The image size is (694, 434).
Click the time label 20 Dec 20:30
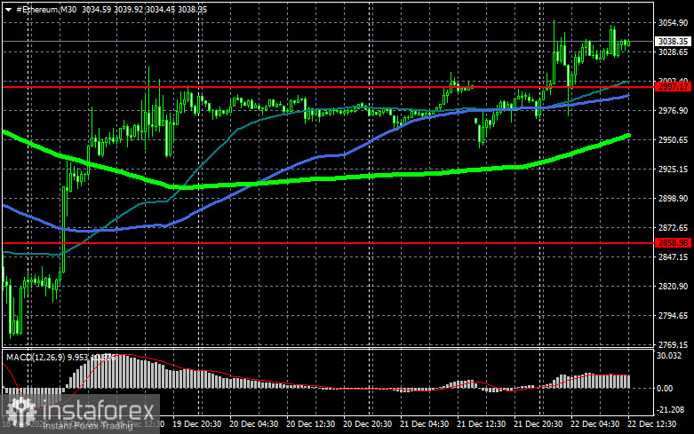(367, 424)
